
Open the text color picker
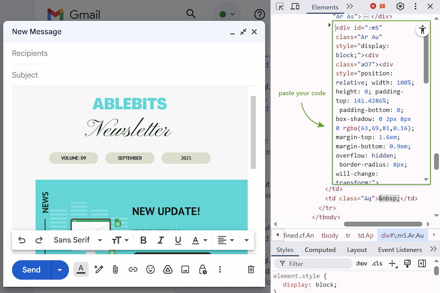click(199, 240)
